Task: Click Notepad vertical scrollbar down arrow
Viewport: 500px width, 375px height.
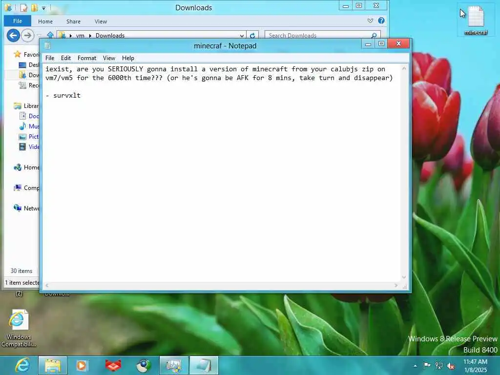Action: 404,277
